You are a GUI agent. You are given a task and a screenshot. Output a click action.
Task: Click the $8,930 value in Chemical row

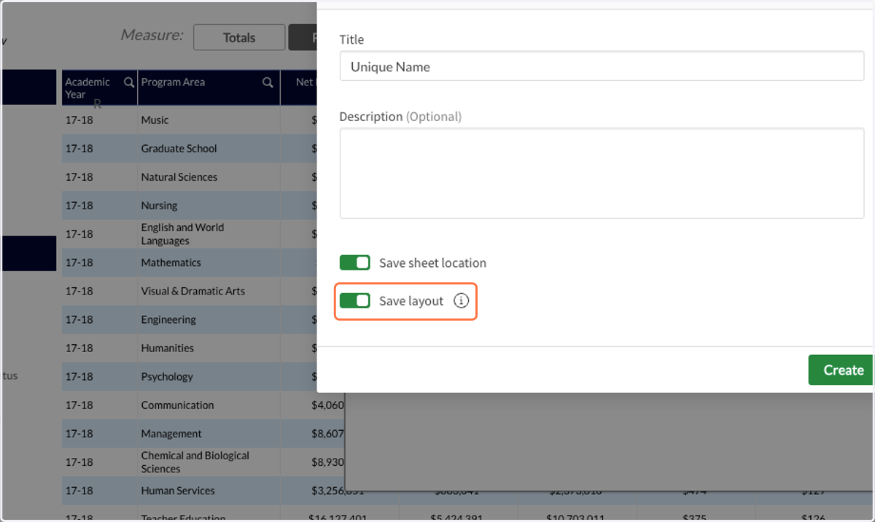[327, 462]
